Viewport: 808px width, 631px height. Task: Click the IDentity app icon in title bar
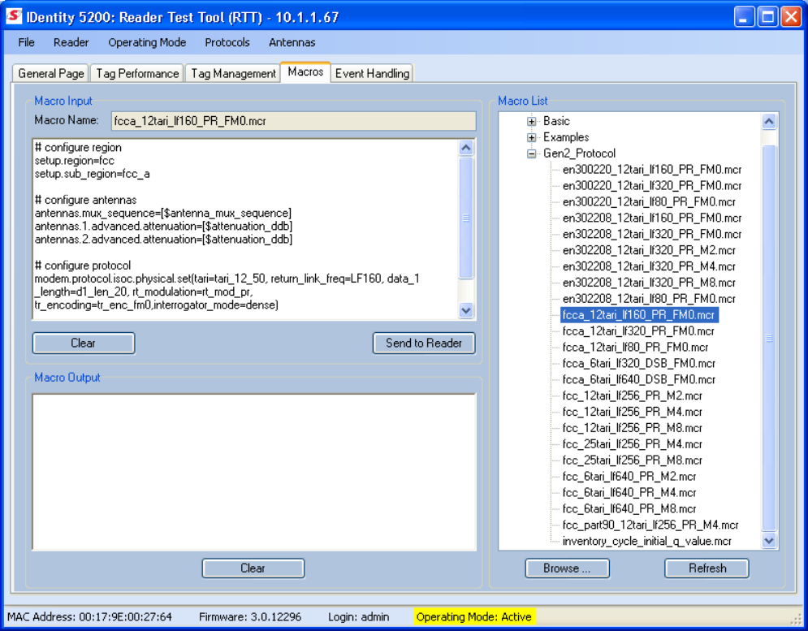[x=14, y=16]
